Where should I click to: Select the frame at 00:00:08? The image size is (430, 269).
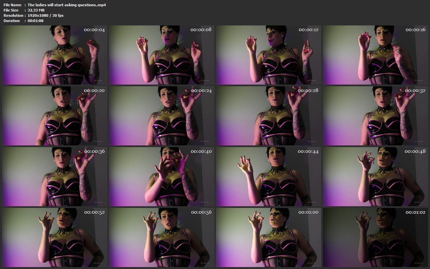162,55
